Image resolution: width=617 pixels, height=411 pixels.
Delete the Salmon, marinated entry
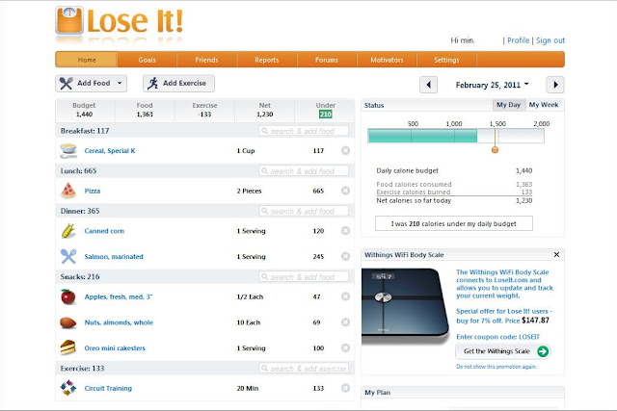pos(345,256)
